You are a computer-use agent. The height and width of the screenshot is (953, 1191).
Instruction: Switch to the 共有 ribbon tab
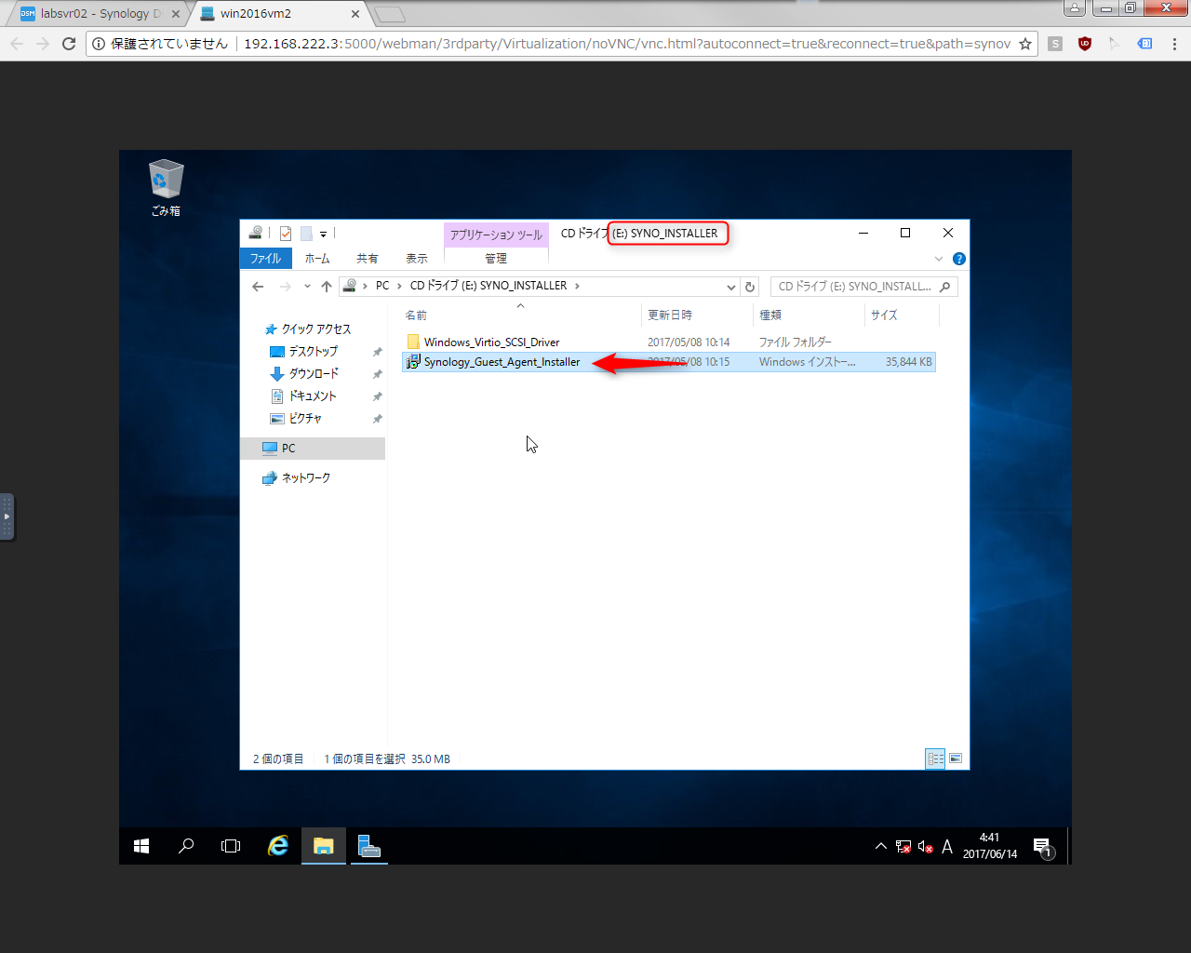click(x=368, y=259)
